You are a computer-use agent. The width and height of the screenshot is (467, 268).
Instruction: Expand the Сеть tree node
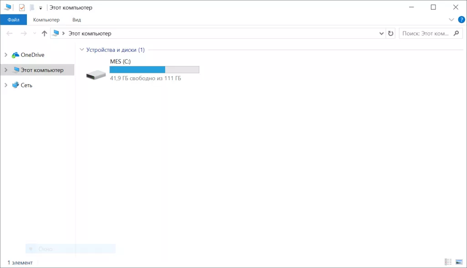pyautogui.click(x=5, y=85)
